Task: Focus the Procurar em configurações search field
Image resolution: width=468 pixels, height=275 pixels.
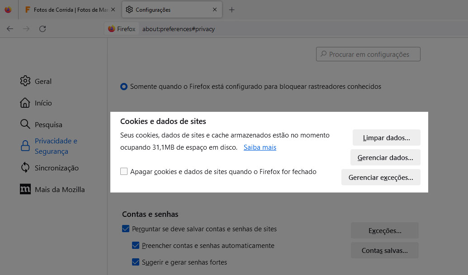Action: (x=368, y=54)
